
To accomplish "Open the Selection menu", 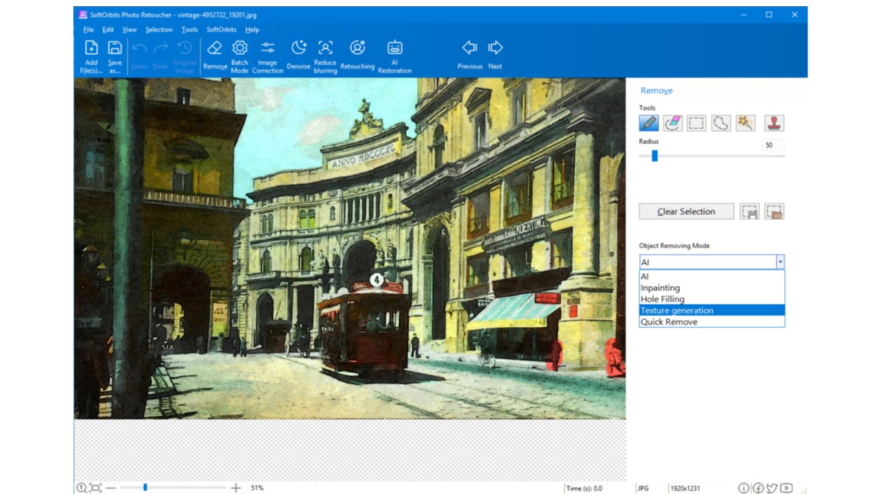I will 158,30.
